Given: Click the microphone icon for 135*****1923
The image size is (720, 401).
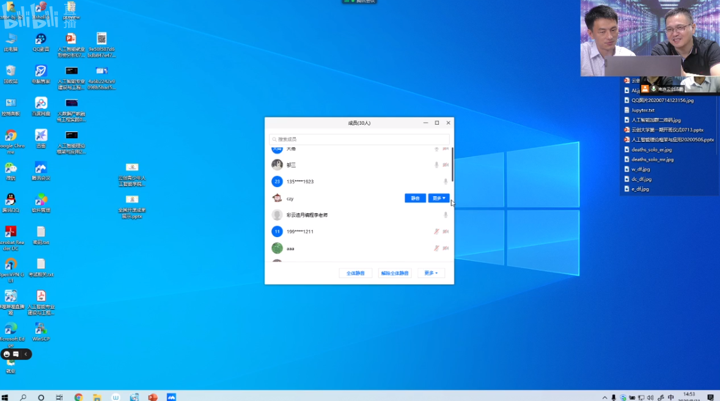Looking at the screenshot, I should 446,182.
